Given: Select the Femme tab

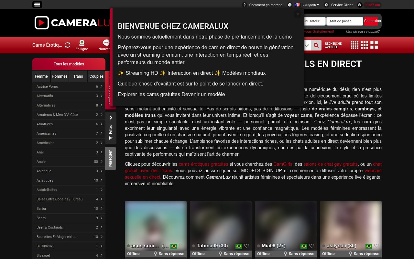Looking at the screenshot, I should pyautogui.click(x=41, y=76).
